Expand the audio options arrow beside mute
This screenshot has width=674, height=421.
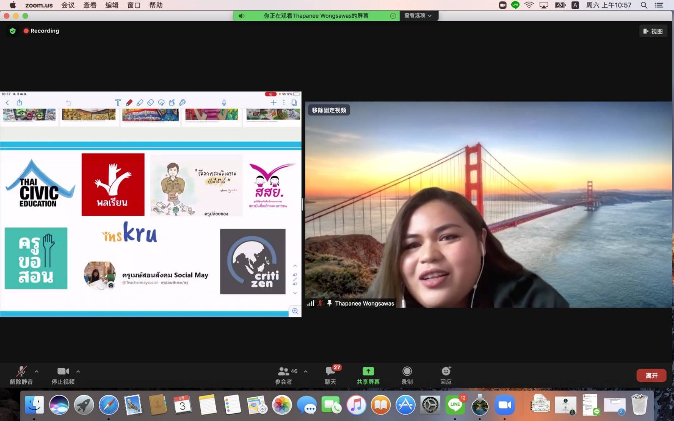(37, 371)
